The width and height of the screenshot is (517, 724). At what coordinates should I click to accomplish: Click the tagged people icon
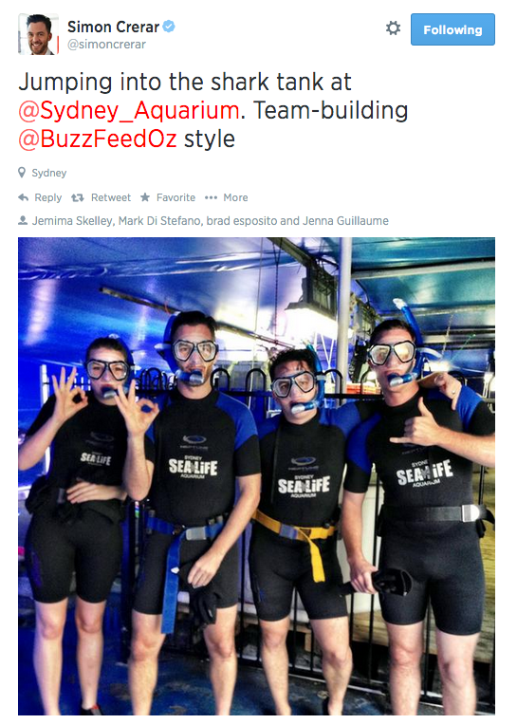pos(23,221)
